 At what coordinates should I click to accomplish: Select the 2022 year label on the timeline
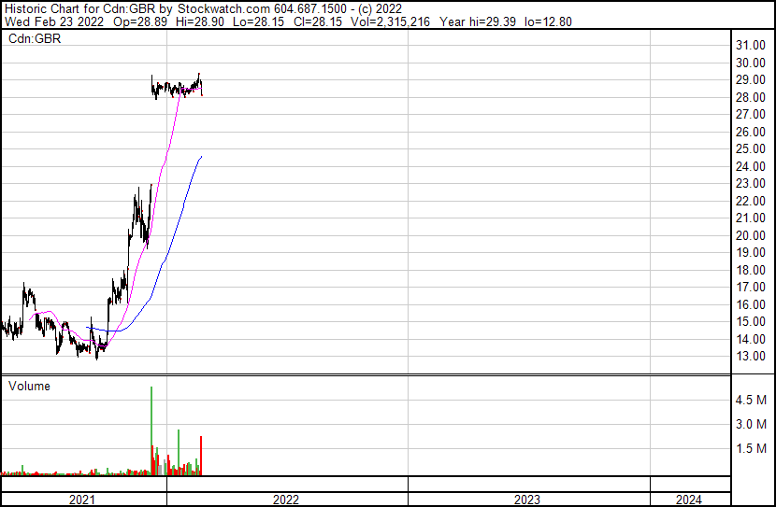[x=286, y=500]
